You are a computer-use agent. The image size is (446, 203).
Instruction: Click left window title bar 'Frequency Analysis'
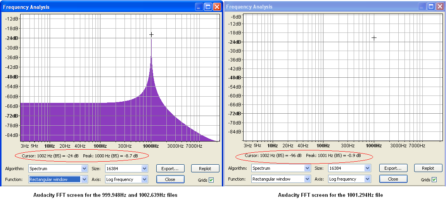(x=26, y=7)
